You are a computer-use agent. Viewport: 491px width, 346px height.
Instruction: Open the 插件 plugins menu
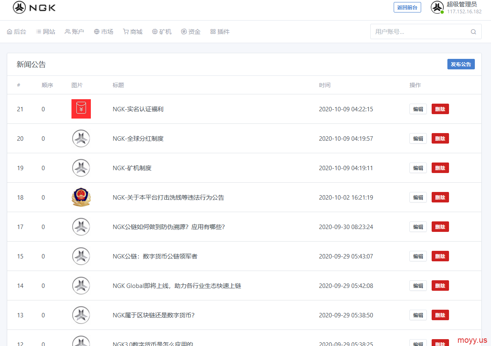(x=220, y=31)
